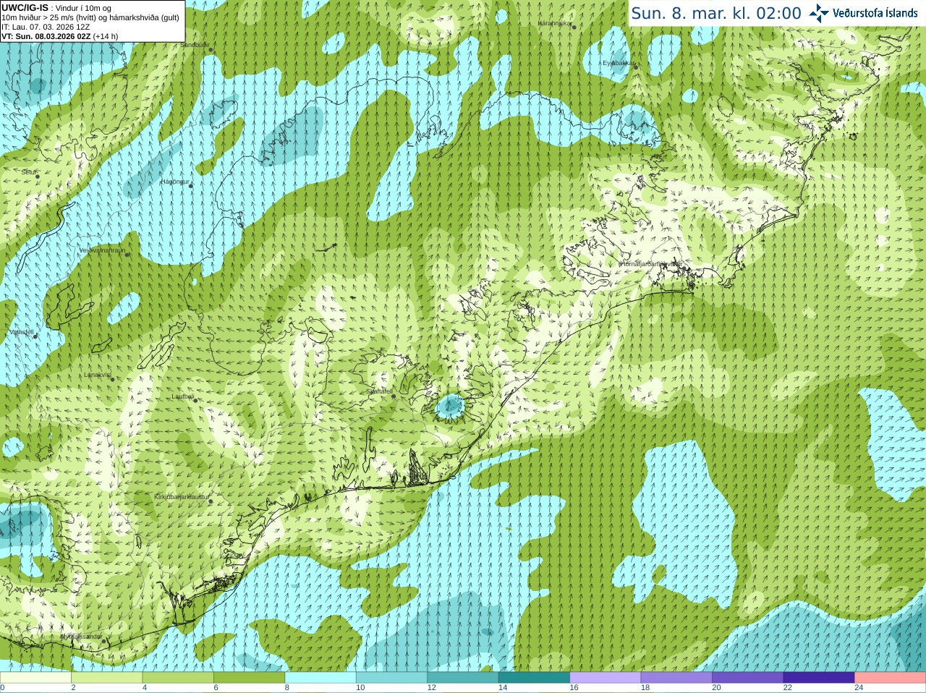Click the Skaftafell station label

[379, 391]
